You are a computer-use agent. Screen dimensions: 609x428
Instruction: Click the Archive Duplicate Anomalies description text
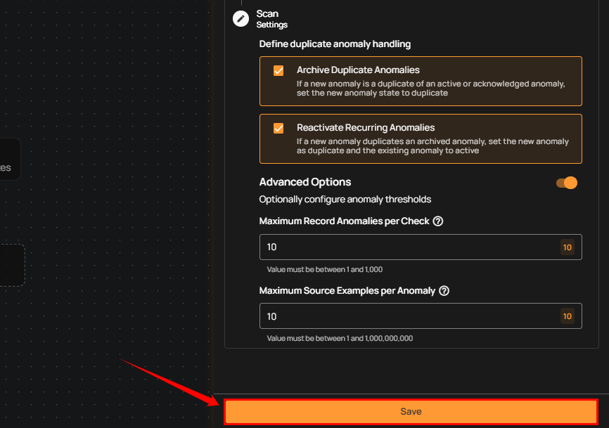tap(430, 89)
